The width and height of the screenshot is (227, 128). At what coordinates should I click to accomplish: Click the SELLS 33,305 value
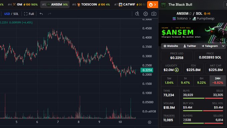218,95
